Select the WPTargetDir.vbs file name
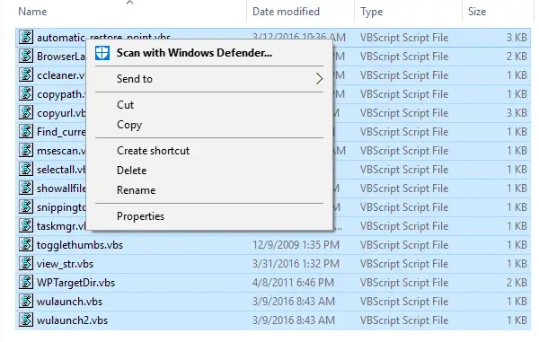539x342 pixels. pos(76,283)
